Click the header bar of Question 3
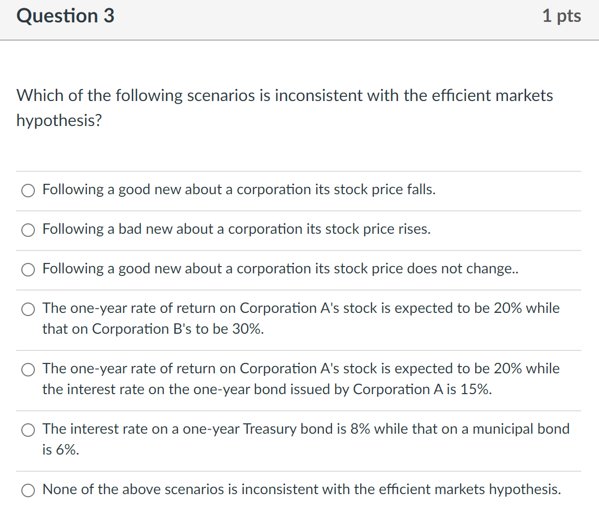Image resolution: width=599 pixels, height=529 pixels. pos(299,20)
